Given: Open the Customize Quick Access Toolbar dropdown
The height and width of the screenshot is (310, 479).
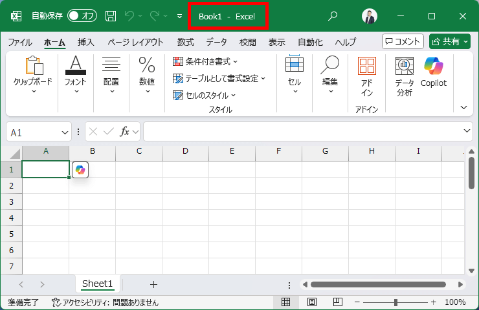Looking at the screenshot, I should [x=180, y=16].
